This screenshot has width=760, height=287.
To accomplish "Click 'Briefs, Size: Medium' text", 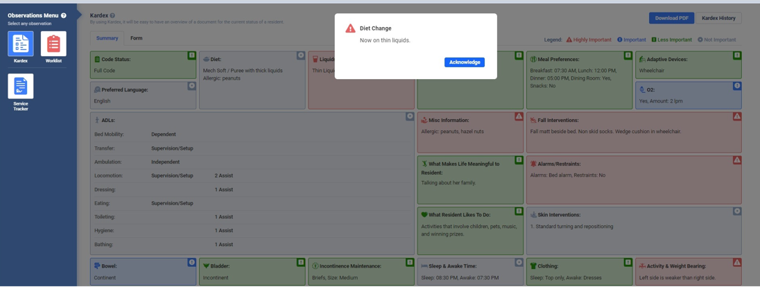I will [335, 278].
